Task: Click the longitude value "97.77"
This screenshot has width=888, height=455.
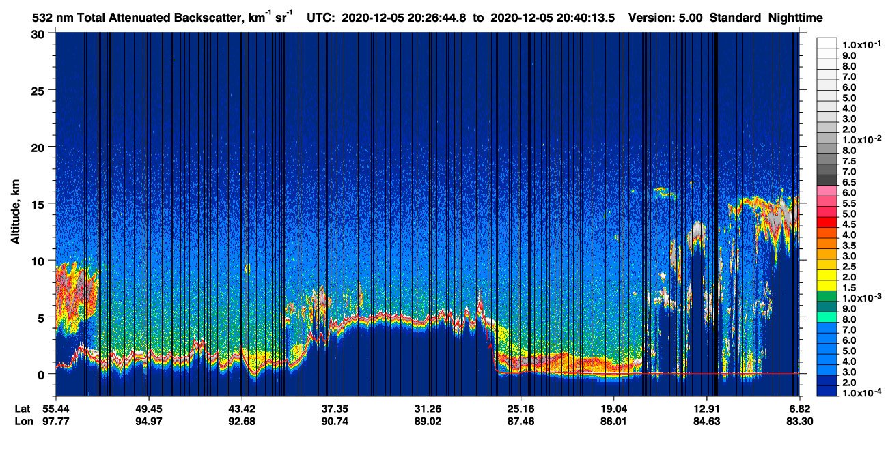Action: (x=56, y=421)
